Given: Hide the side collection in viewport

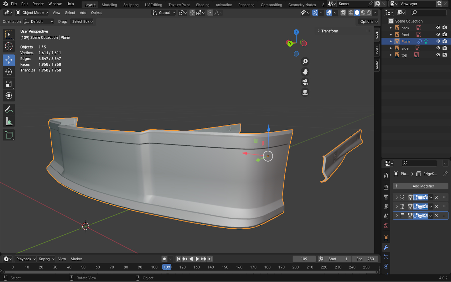Looking at the screenshot, I should click(x=438, y=48).
